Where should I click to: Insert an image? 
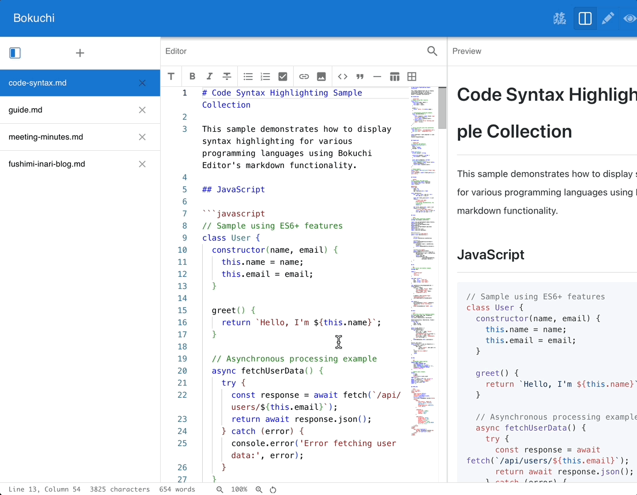click(x=321, y=77)
